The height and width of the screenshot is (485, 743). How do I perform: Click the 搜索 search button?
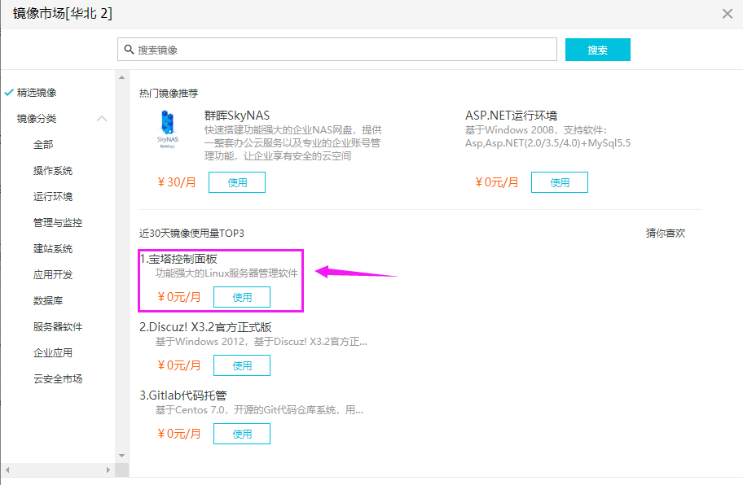click(597, 50)
